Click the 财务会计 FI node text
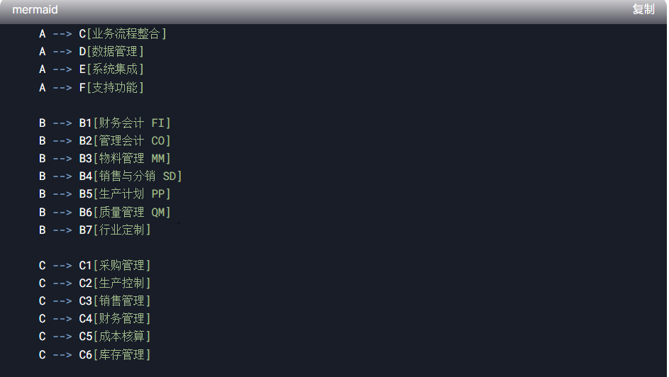Screen dimensions: 669x377 132,123
